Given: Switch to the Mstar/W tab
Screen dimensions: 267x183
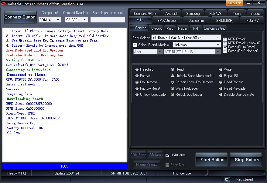Looking at the screenshot, I should click(252, 20).
